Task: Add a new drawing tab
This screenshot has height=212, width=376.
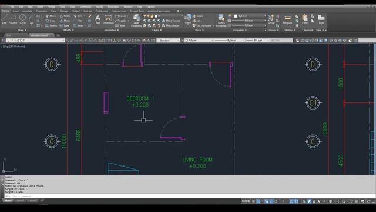Action: pos(58,35)
